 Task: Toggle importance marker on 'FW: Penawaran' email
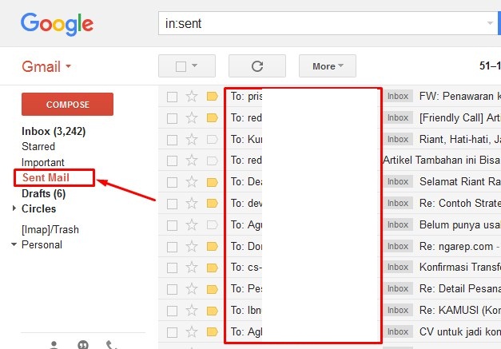pyautogui.click(x=213, y=96)
